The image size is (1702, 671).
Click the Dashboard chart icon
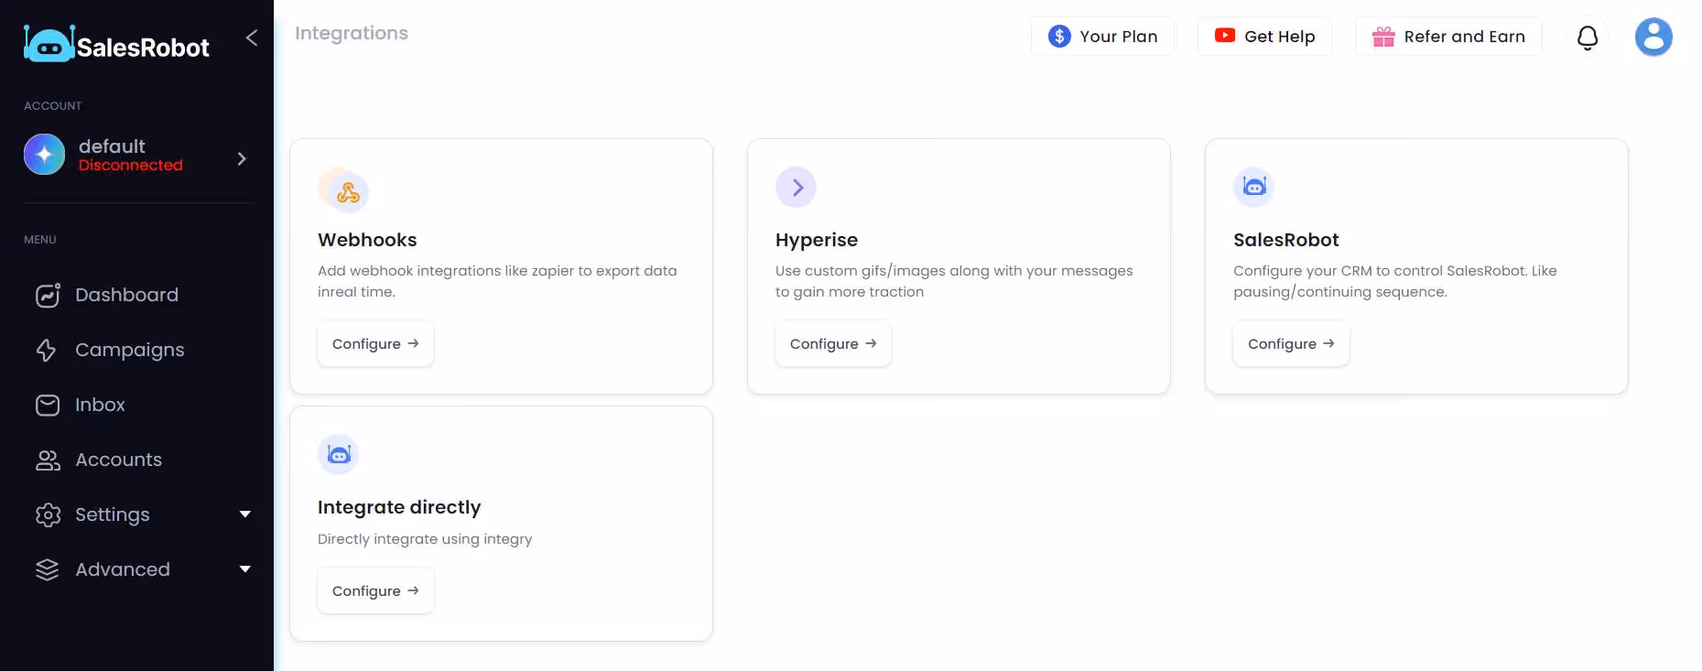pyautogui.click(x=48, y=295)
